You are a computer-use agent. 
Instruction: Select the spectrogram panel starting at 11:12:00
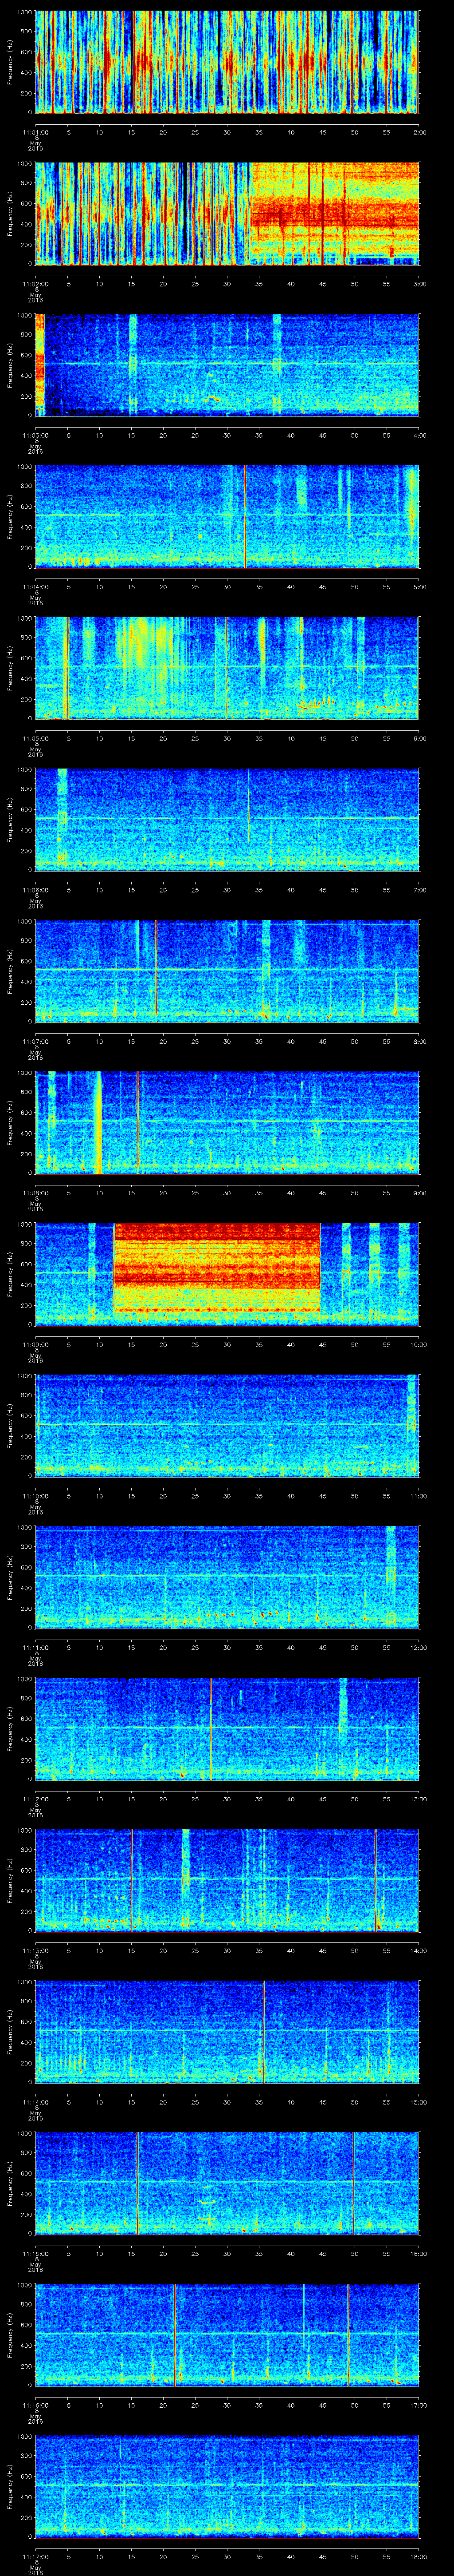pyautogui.click(x=227, y=1728)
